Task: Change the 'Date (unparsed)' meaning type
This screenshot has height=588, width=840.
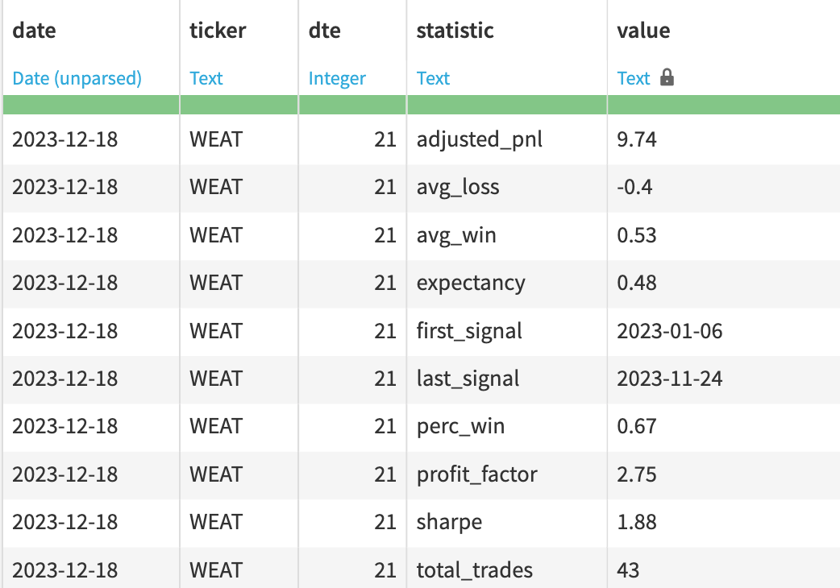Action: pos(77,78)
